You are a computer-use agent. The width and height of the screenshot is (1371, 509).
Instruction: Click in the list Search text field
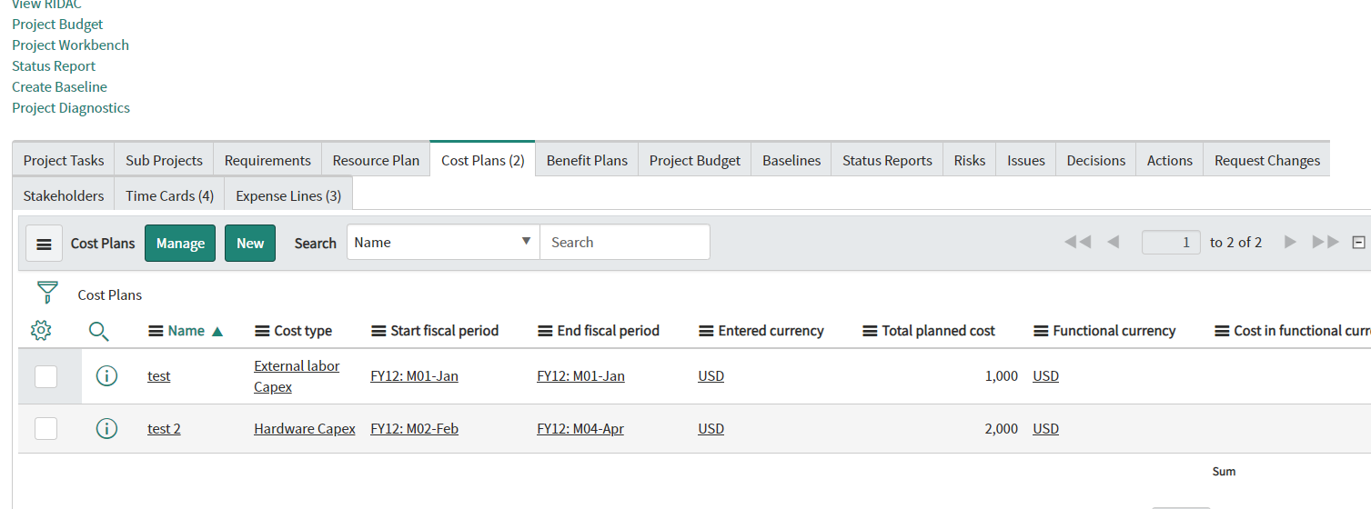click(625, 242)
